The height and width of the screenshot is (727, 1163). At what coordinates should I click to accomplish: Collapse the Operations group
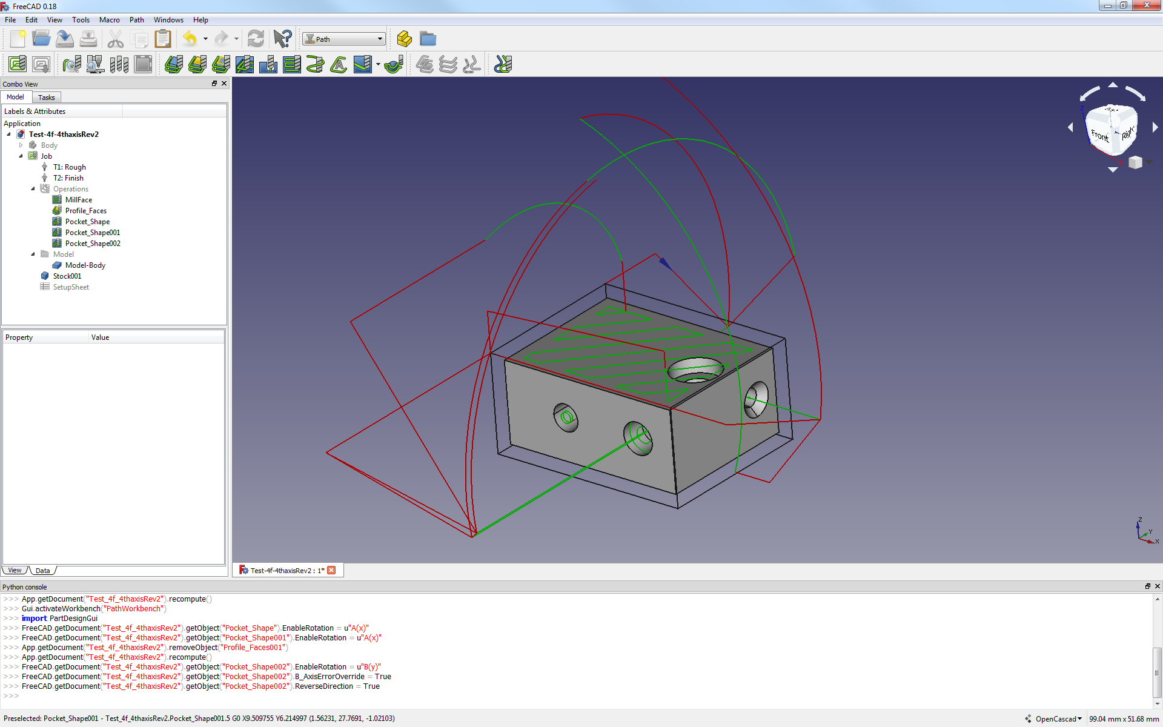point(33,189)
